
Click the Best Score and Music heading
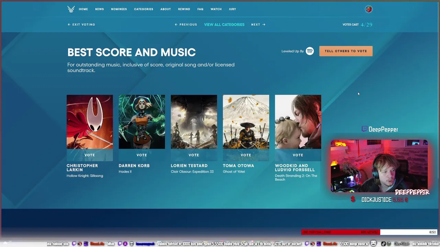[x=131, y=52]
